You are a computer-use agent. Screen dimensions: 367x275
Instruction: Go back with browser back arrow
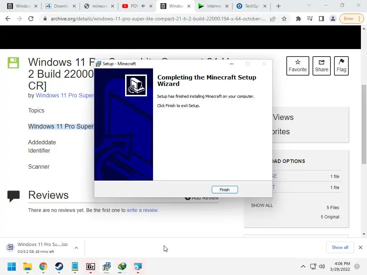pos(8,19)
